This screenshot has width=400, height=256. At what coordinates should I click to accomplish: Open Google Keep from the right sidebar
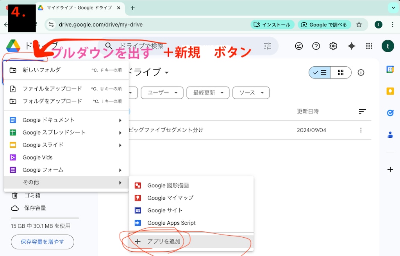point(390,92)
